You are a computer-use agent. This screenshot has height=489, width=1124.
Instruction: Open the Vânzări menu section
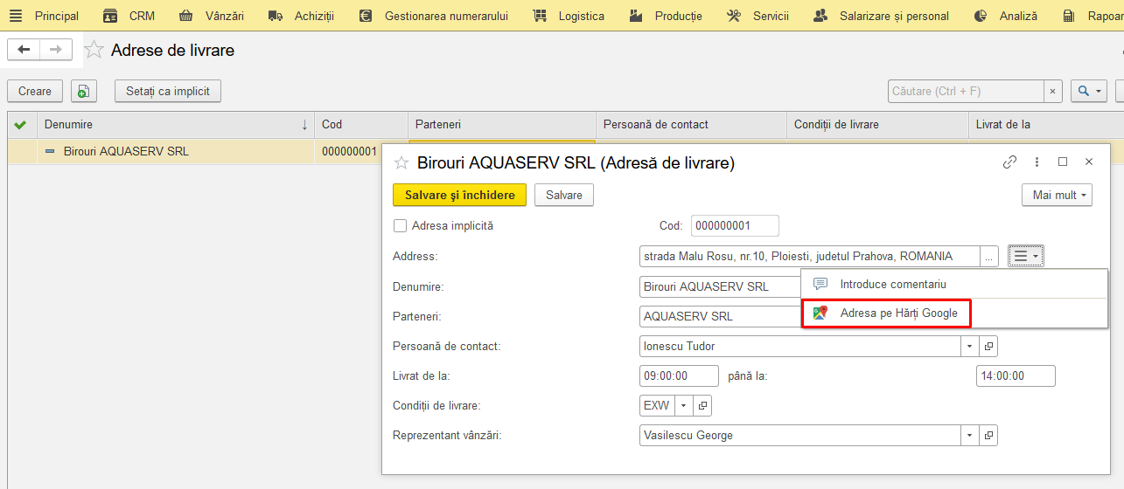(x=212, y=16)
